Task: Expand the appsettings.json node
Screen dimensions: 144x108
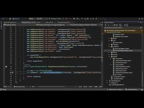Action: click(x=107, y=81)
